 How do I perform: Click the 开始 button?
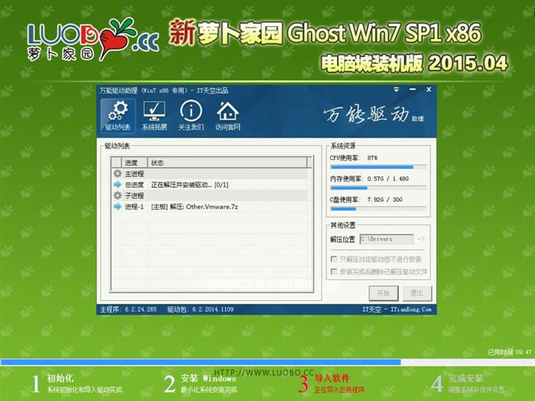[384, 293]
